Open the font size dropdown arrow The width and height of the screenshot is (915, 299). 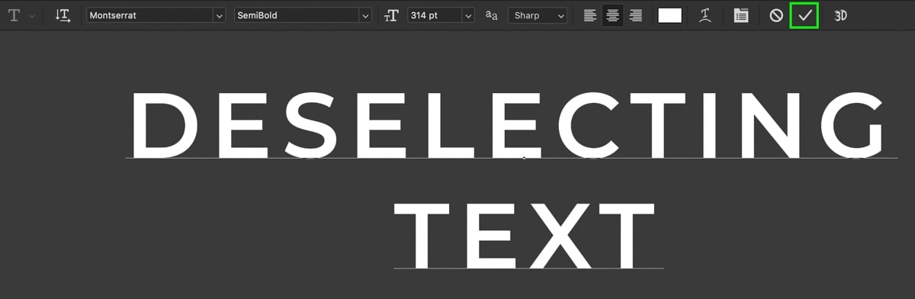tap(467, 15)
